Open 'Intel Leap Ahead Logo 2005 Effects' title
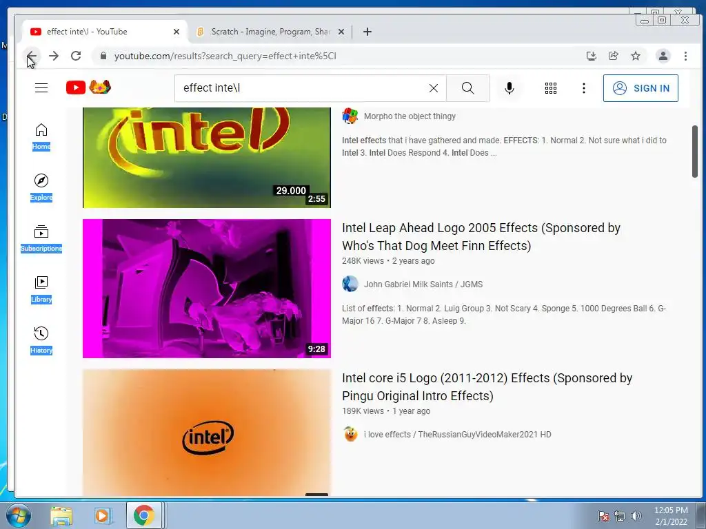The image size is (706, 529). (x=481, y=237)
